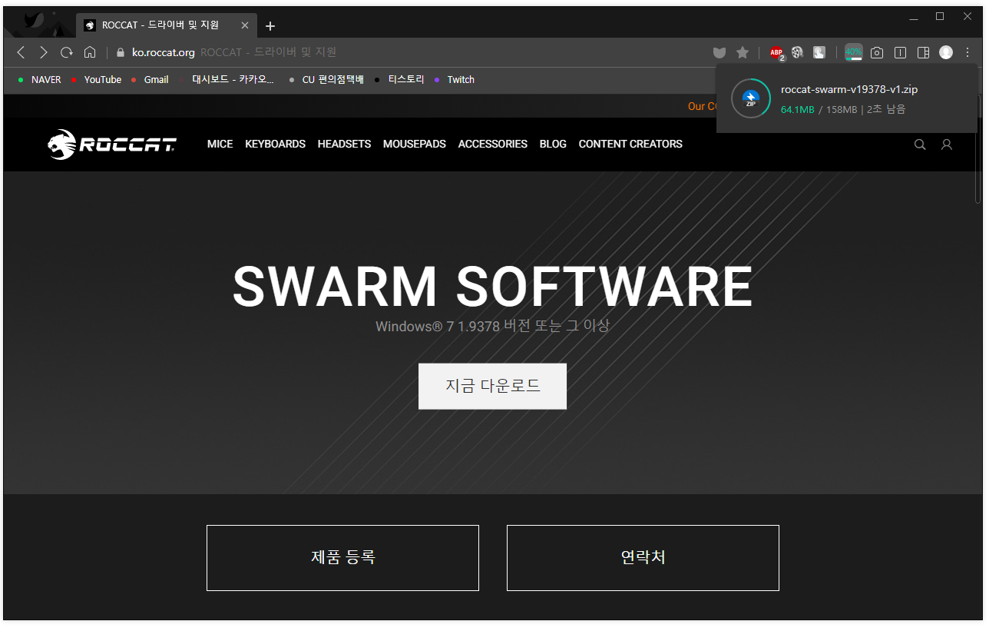The height and width of the screenshot is (641, 999).
Task: Open the NAVER bookmark
Action: coord(39,80)
